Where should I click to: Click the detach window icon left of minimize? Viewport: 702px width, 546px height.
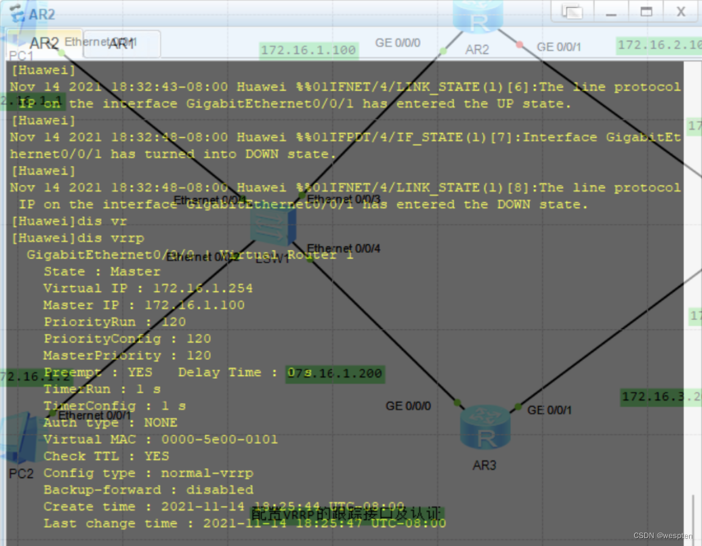[572, 12]
